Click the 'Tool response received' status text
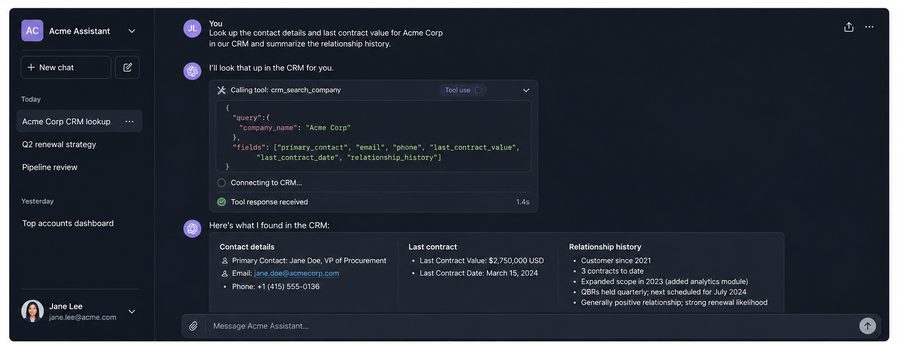The image size is (898, 344). coord(270,202)
